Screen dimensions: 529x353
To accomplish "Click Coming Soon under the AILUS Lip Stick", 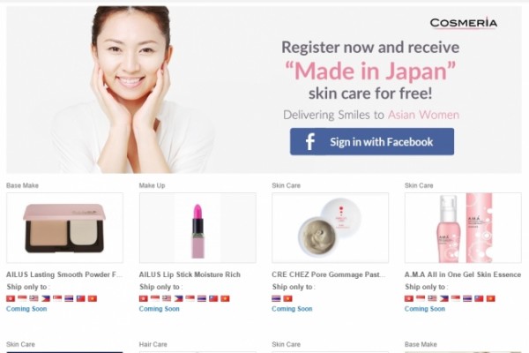I will [160, 309].
